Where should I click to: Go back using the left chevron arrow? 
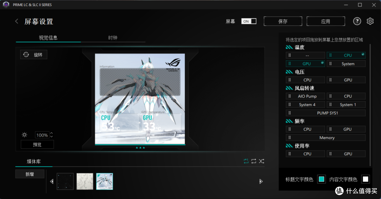(x=17, y=22)
